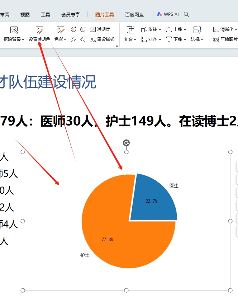Expand the Sharpen (清晰化) dropdown

[x=235, y=29]
